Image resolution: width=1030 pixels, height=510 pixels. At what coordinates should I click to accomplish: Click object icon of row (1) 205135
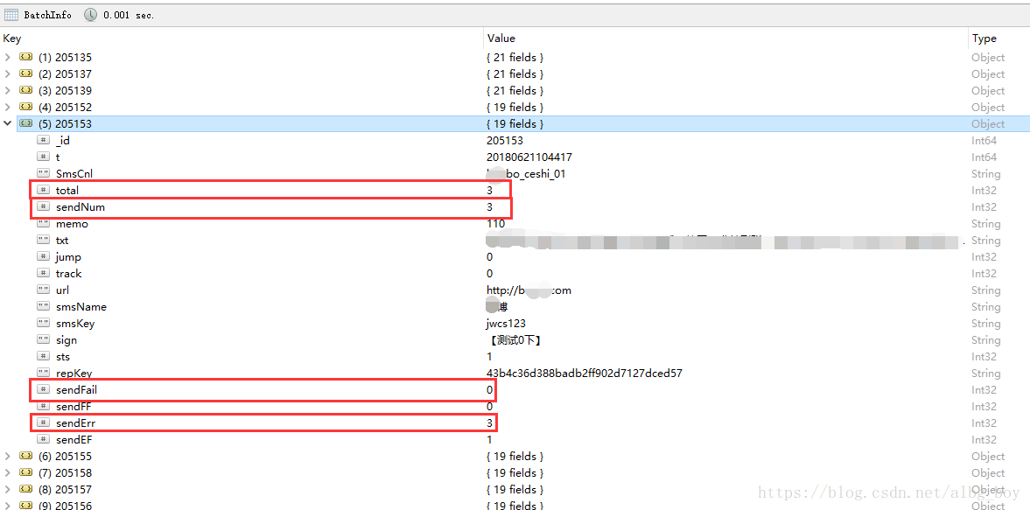coord(26,57)
